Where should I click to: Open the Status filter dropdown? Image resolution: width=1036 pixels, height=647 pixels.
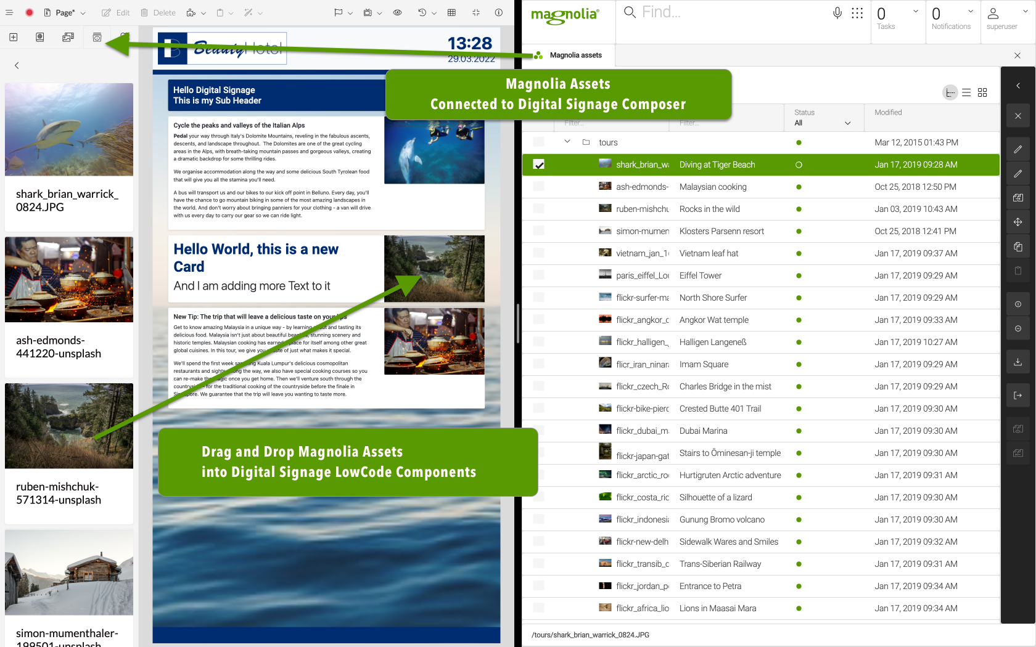click(822, 123)
